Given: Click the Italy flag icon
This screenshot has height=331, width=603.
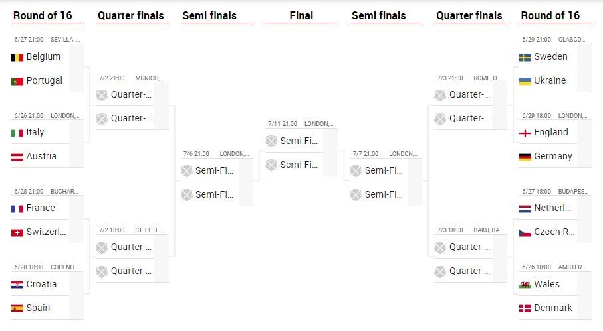Looking at the screenshot, I should [x=17, y=133].
